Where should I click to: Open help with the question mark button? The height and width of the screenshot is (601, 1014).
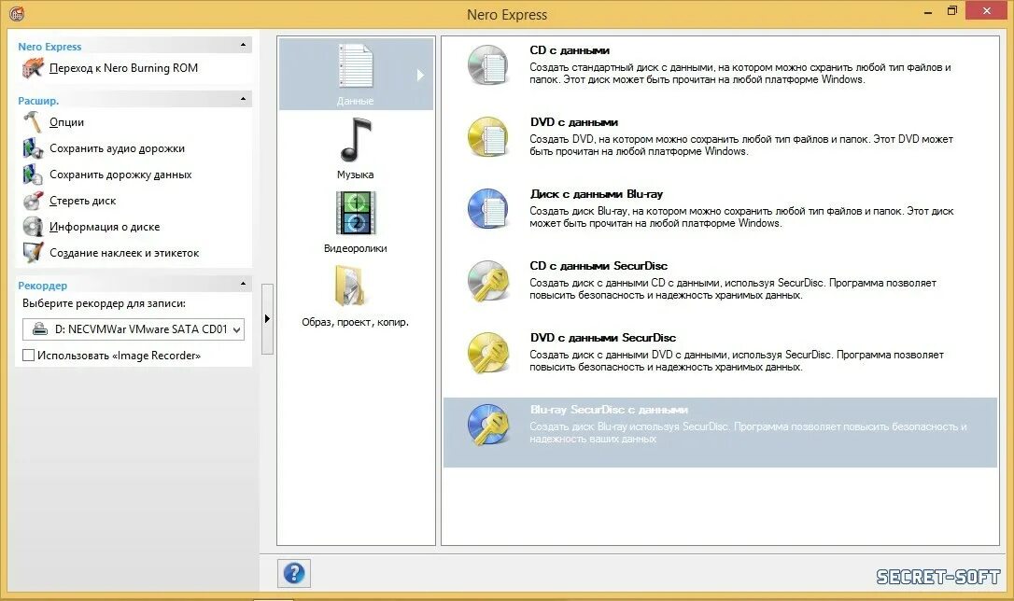294,573
